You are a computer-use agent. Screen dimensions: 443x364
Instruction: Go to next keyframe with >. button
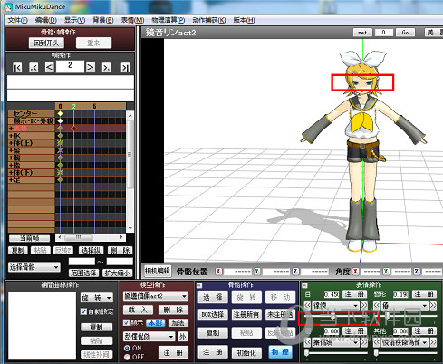click(106, 68)
